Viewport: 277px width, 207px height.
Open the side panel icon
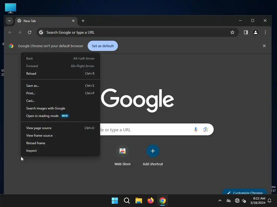coord(246,32)
